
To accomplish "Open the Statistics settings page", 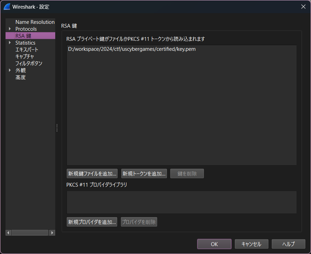I will tap(26, 43).
